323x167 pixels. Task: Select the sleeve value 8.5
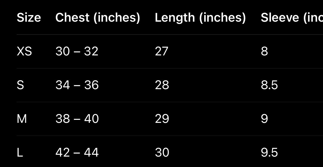point(269,85)
